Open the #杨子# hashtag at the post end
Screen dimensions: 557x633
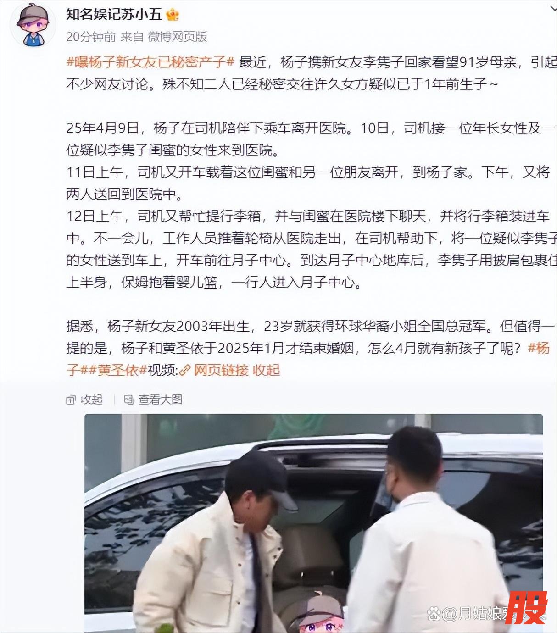click(539, 348)
